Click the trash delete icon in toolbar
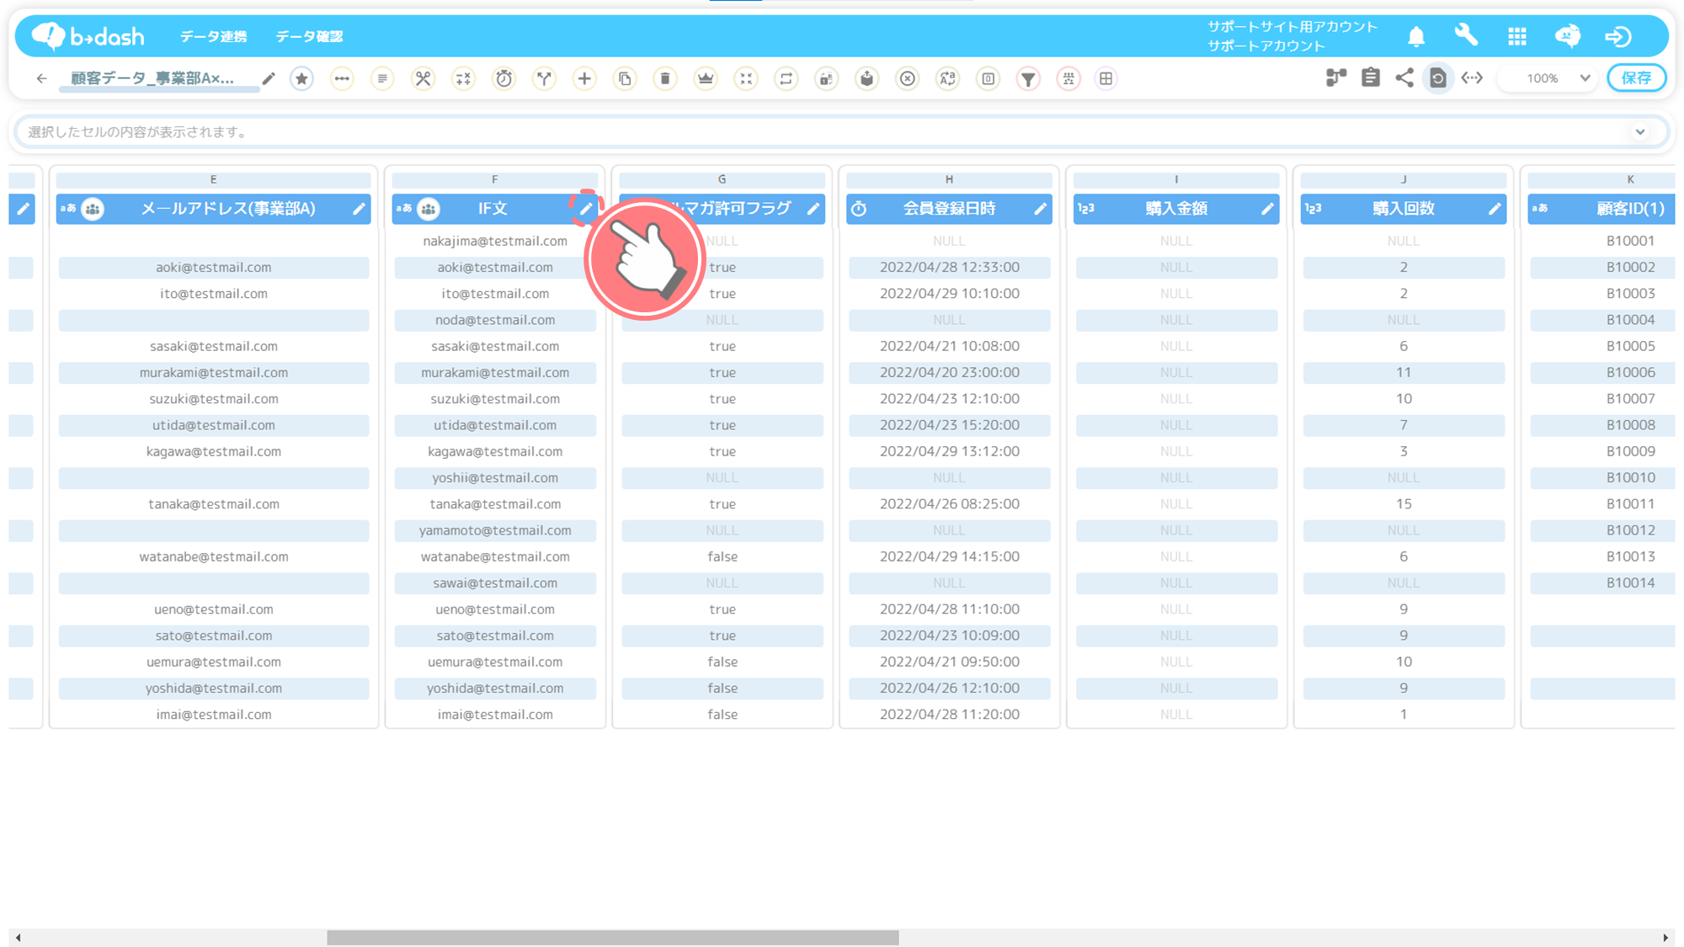 tap(665, 78)
